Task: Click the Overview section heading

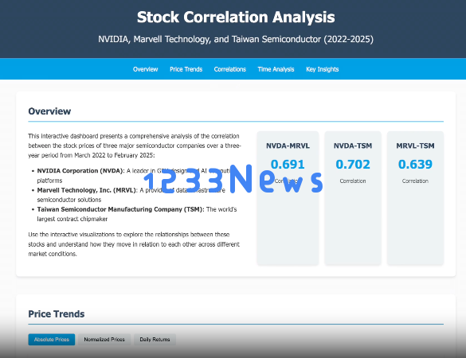Action: pos(49,111)
